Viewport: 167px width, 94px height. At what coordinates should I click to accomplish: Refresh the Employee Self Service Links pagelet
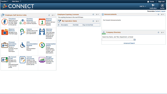[49, 15]
